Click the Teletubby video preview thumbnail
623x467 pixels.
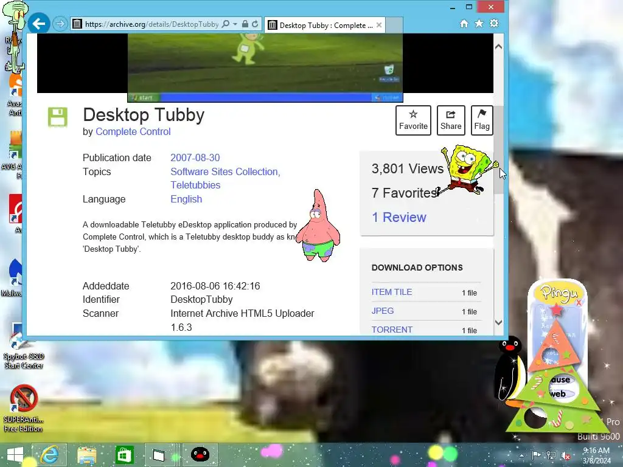click(x=265, y=67)
